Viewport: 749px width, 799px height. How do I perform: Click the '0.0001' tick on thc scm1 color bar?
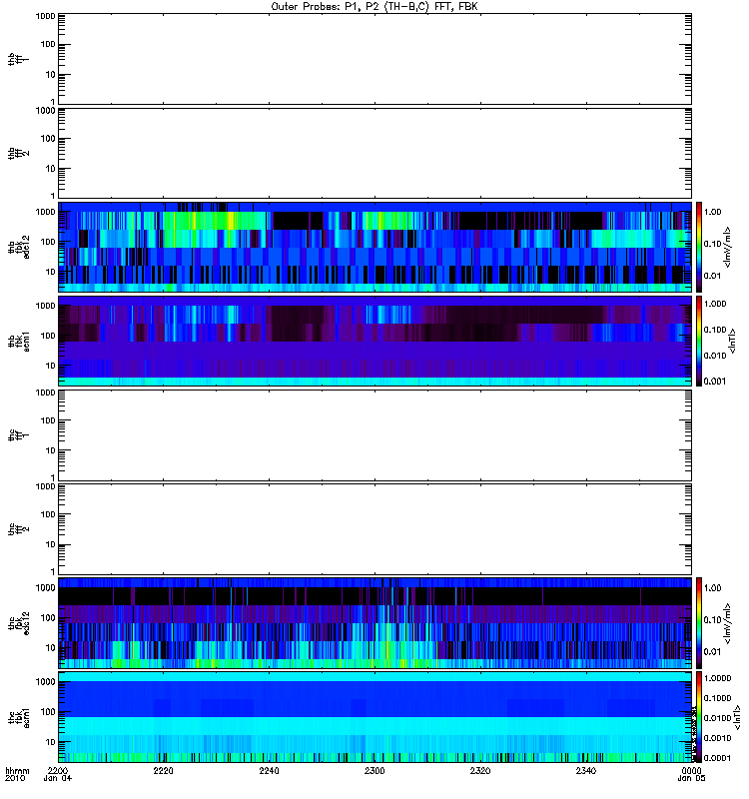pyautogui.click(x=717, y=758)
